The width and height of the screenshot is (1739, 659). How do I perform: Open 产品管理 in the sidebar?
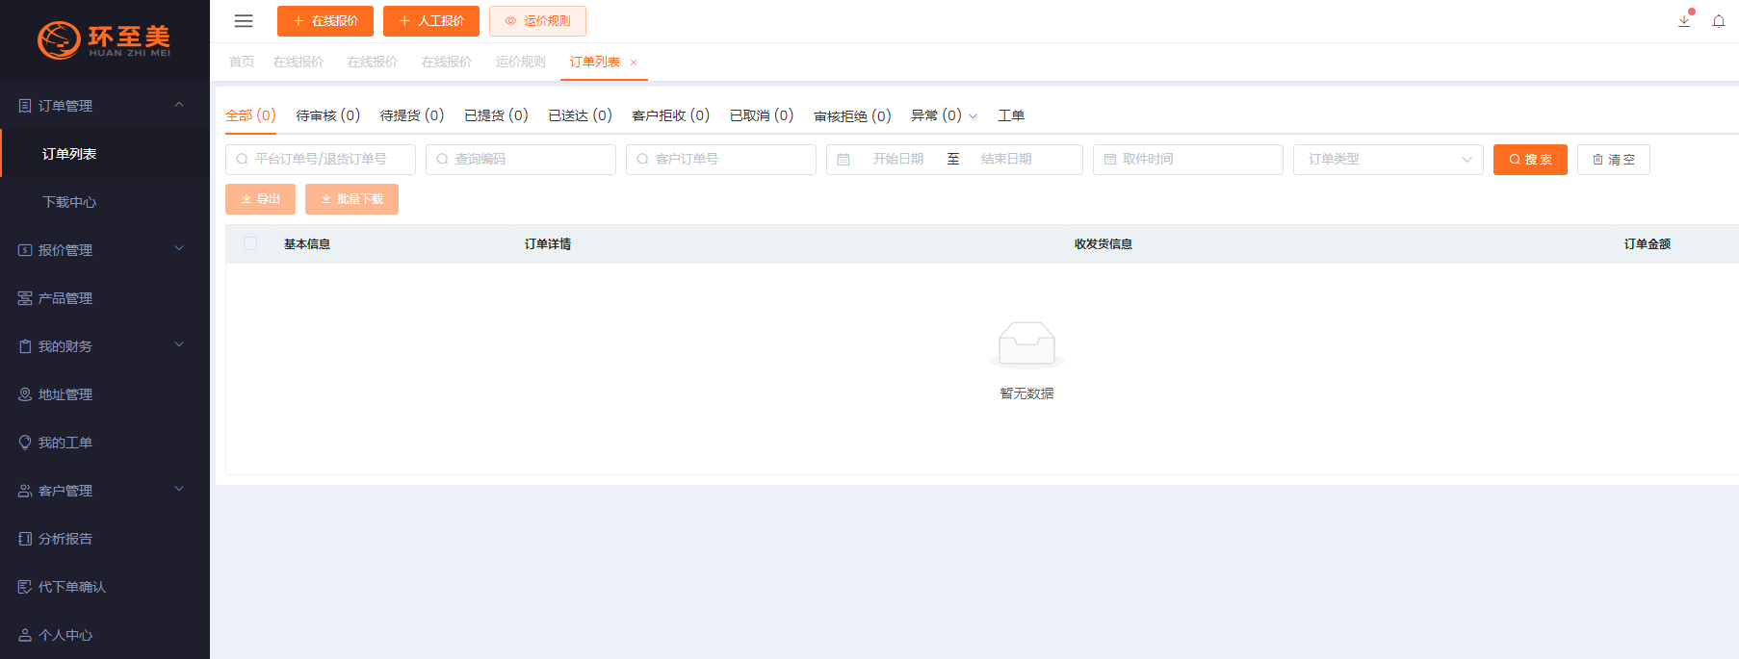(x=65, y=298)
